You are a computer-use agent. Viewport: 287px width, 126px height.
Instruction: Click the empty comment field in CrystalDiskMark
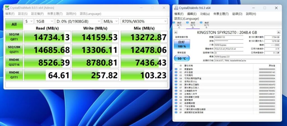coord(86,85)
